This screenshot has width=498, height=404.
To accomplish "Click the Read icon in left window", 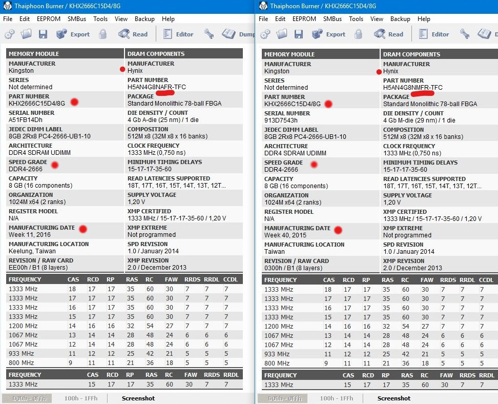I will pyautogui.click(x=124, y=34).
